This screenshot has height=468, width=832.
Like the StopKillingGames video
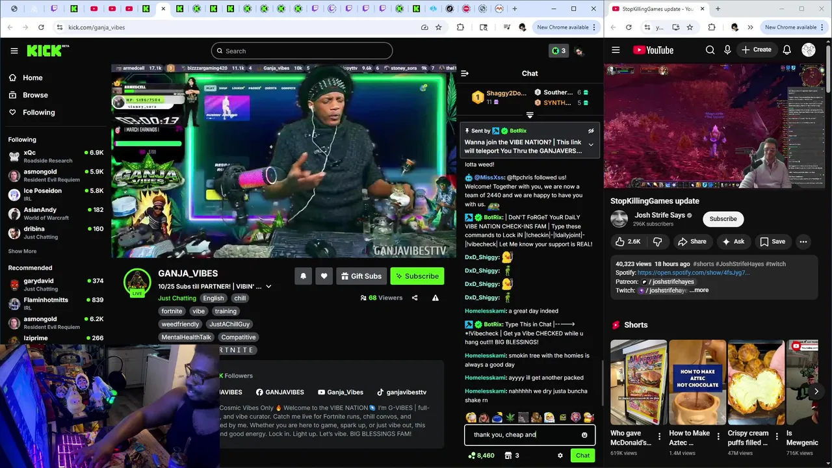(628, 242)
